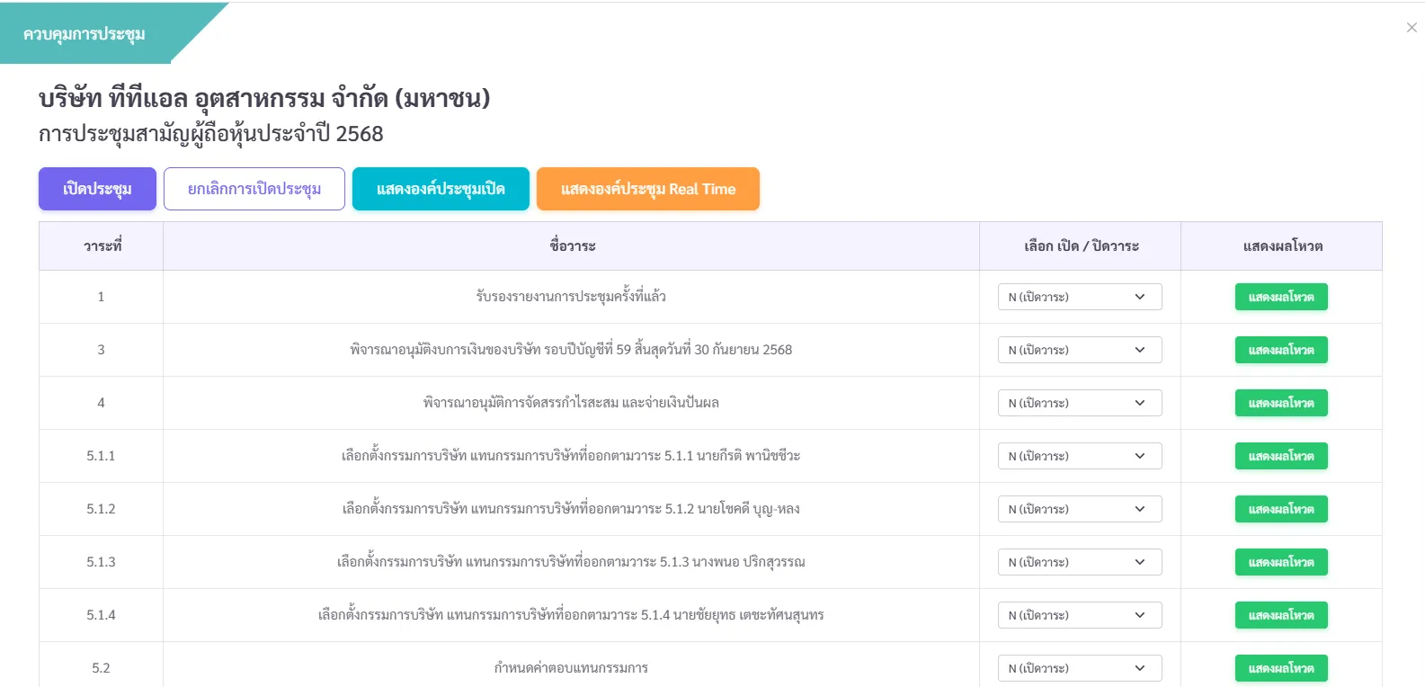Open แสดงองค์ประชุมเปิด quorum display
The width and height of the screenshot is (1425, 687).
pyautogui.click(x=441, y=189)
